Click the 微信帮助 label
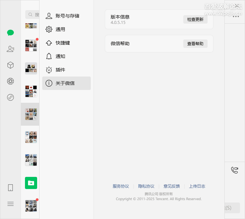This screenshot has width=245, height=219. click(x=120, y=43)
